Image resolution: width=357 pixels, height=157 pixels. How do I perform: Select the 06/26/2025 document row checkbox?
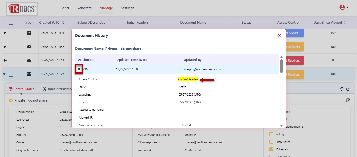[x=11, y=33]
